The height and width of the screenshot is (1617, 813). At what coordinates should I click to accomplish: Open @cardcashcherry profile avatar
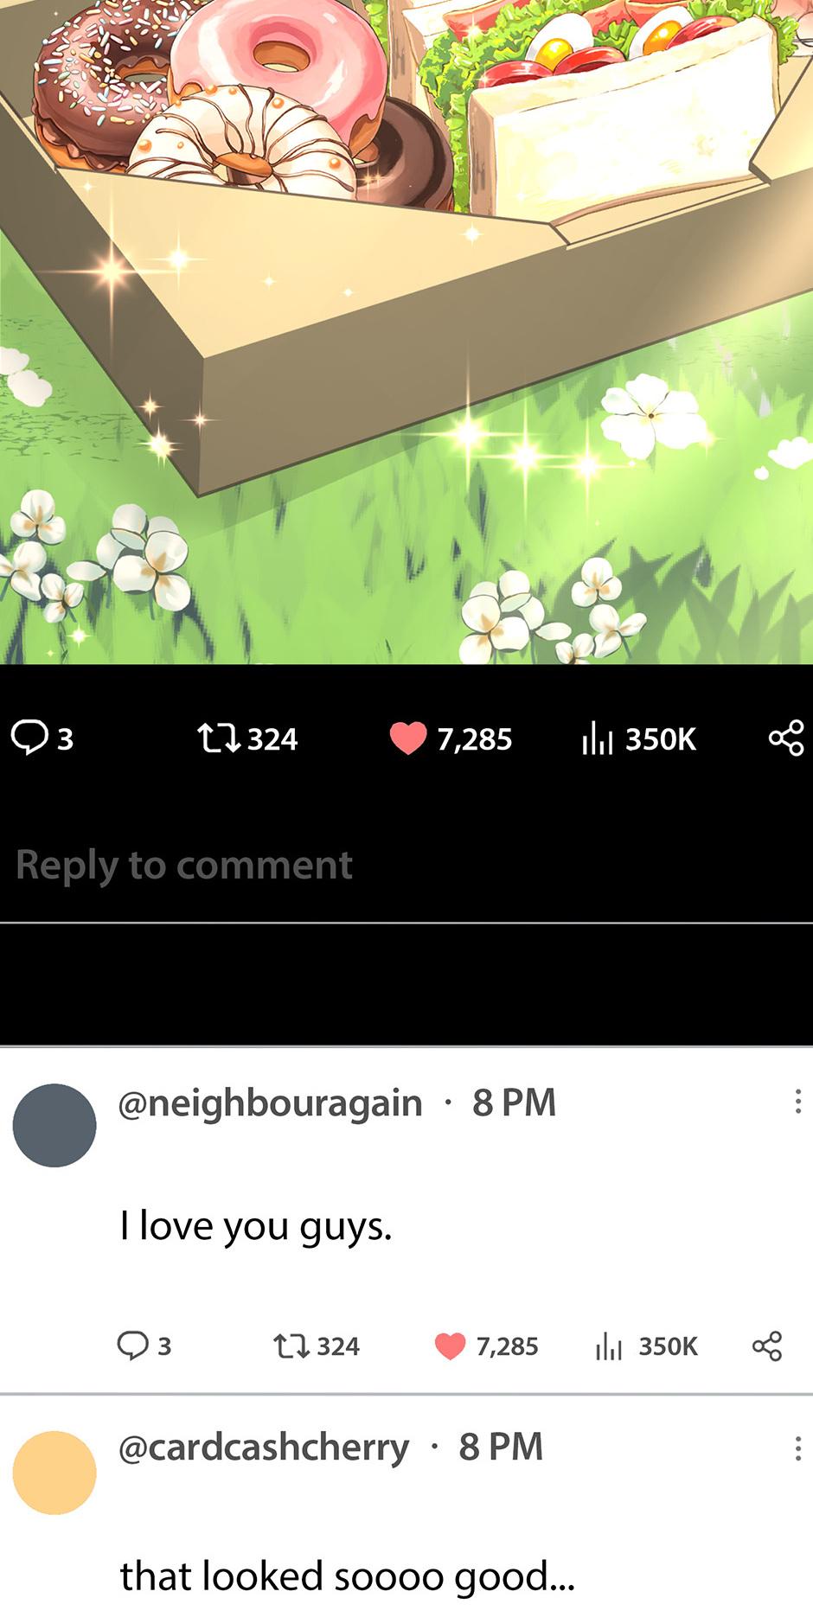point(54,1473)
